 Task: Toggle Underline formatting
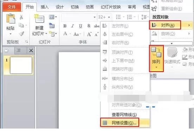pyautogui.click(x=80, y=26)
